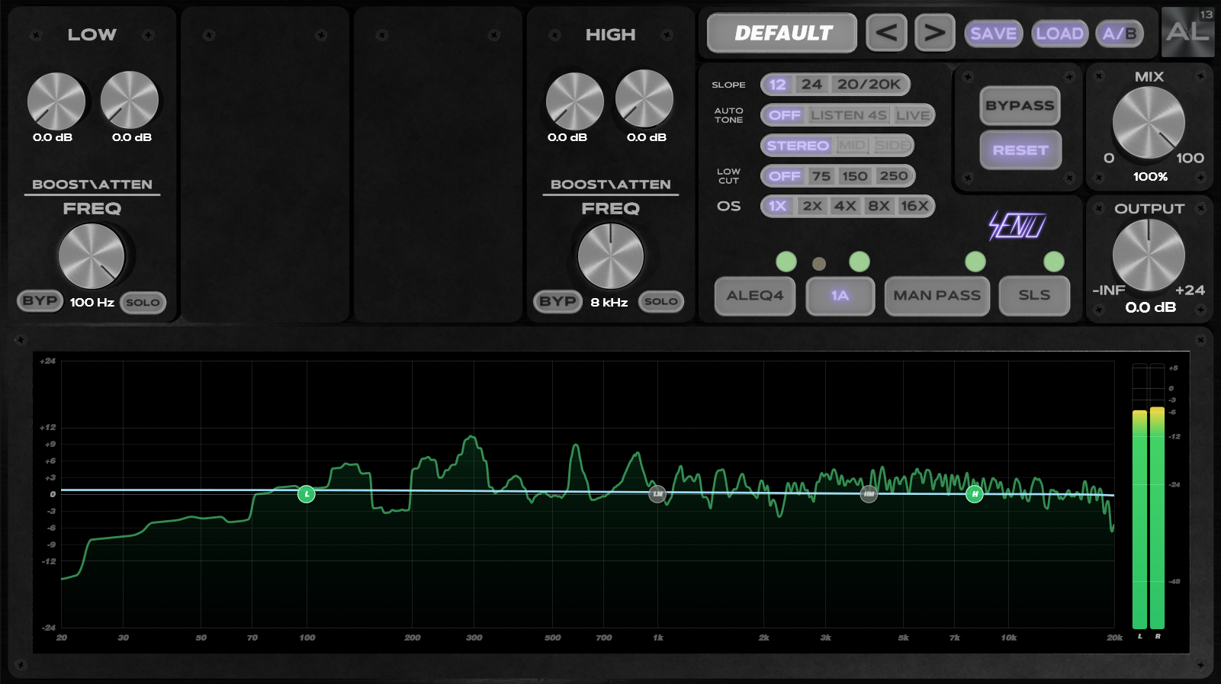Click the HIGH band FREQ knob

point(611,256)
